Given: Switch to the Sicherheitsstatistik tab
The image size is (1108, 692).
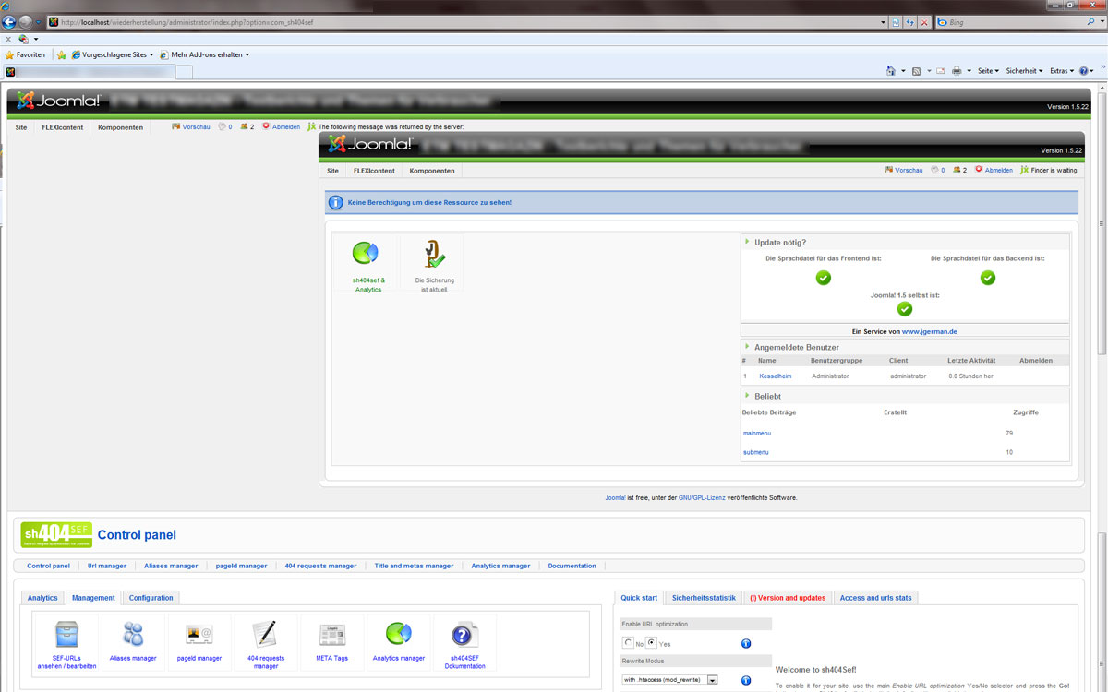Looking at the screenshot, I should coord(705,598).
